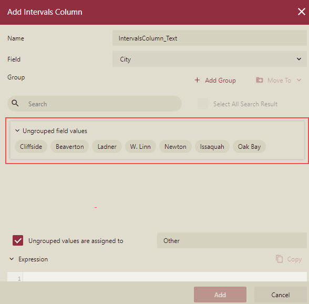
Task: Open the Move To dropdown arrow
Action: tap(299, 80)
